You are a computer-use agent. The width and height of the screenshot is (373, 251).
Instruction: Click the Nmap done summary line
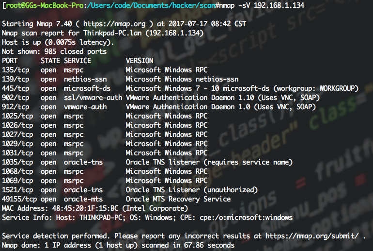click(118, 245)
